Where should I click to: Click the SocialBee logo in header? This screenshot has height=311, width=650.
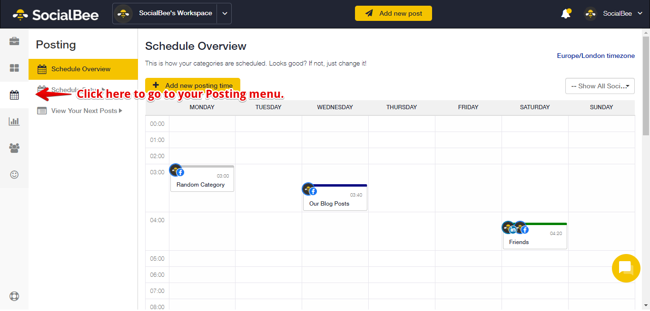[56, 14]
